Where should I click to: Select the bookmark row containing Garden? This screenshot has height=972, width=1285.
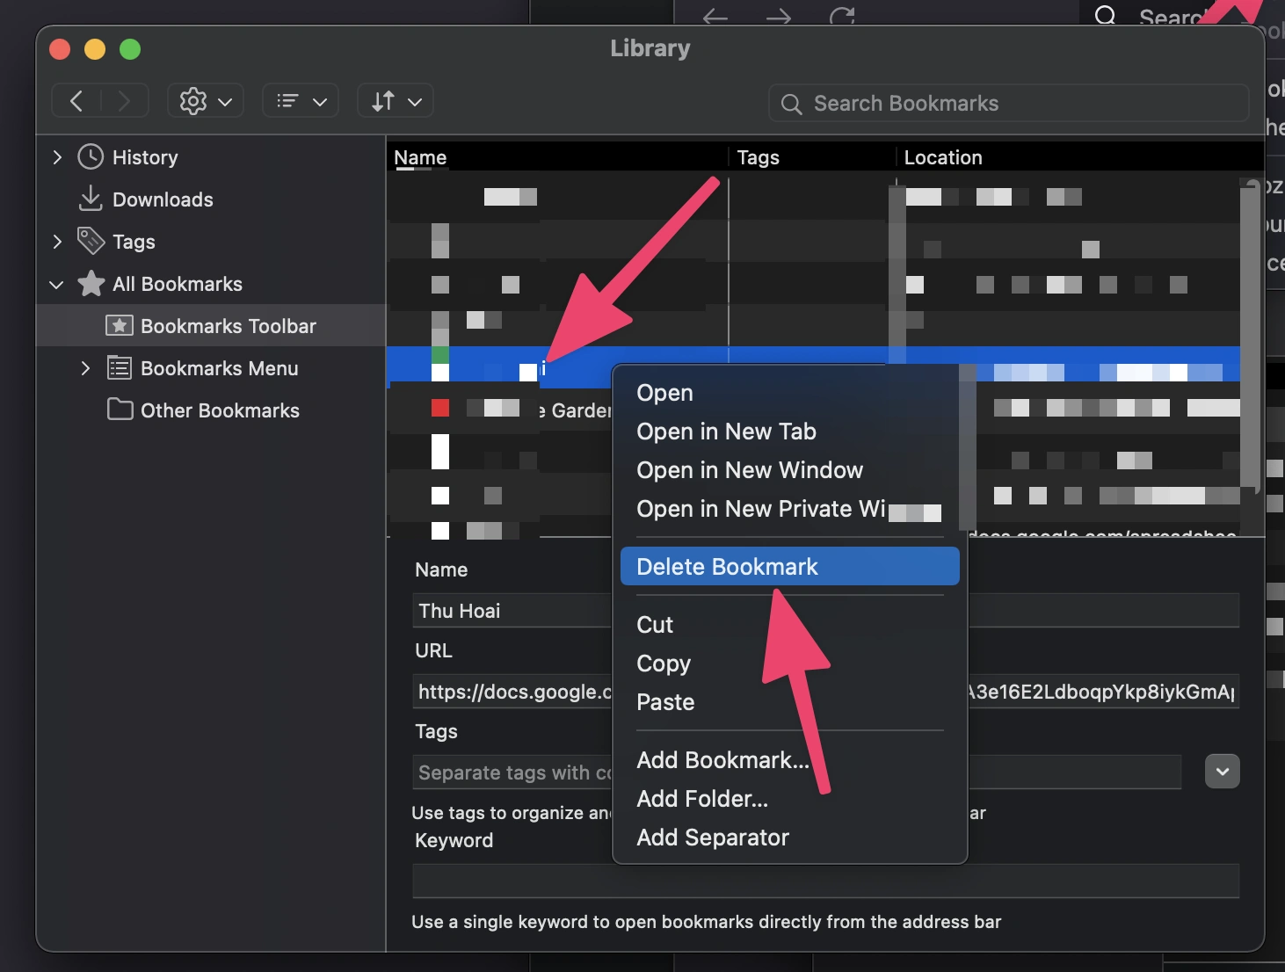pos(498,410)
